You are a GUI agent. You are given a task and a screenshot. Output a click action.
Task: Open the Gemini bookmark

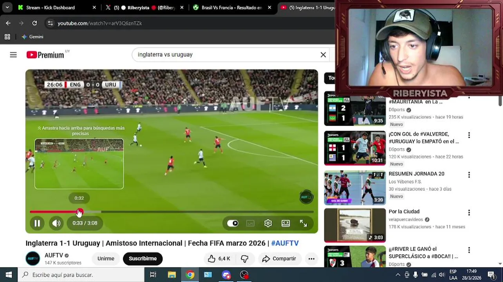point(33,37)
